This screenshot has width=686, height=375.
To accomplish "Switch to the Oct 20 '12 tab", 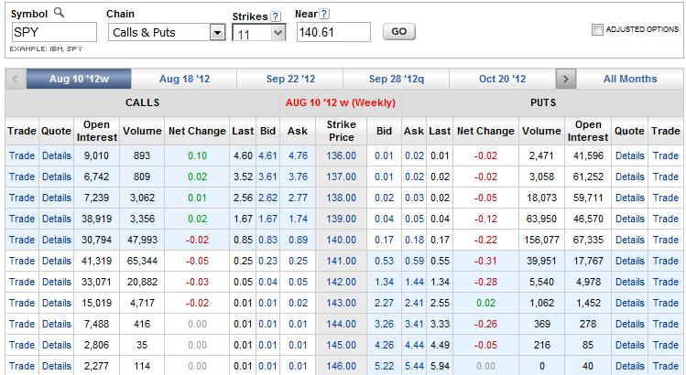I will 503,79.
